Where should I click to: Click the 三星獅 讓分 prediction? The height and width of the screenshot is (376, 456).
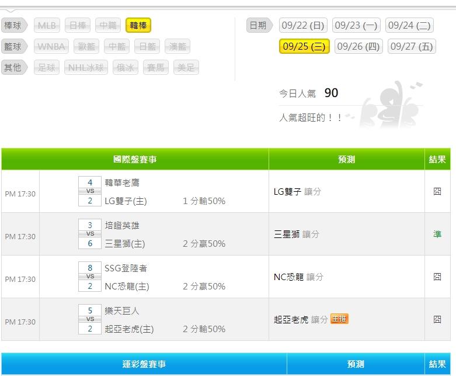[297, 234]
